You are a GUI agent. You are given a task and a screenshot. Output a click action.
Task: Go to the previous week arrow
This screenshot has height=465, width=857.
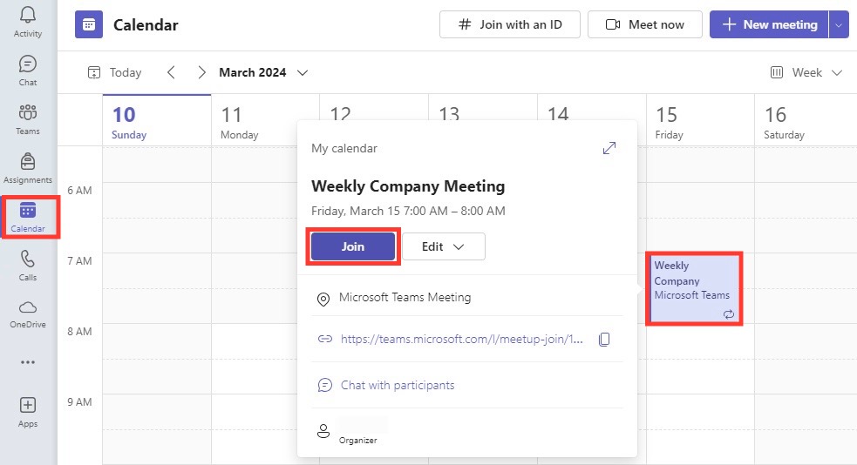pos(171,72)
